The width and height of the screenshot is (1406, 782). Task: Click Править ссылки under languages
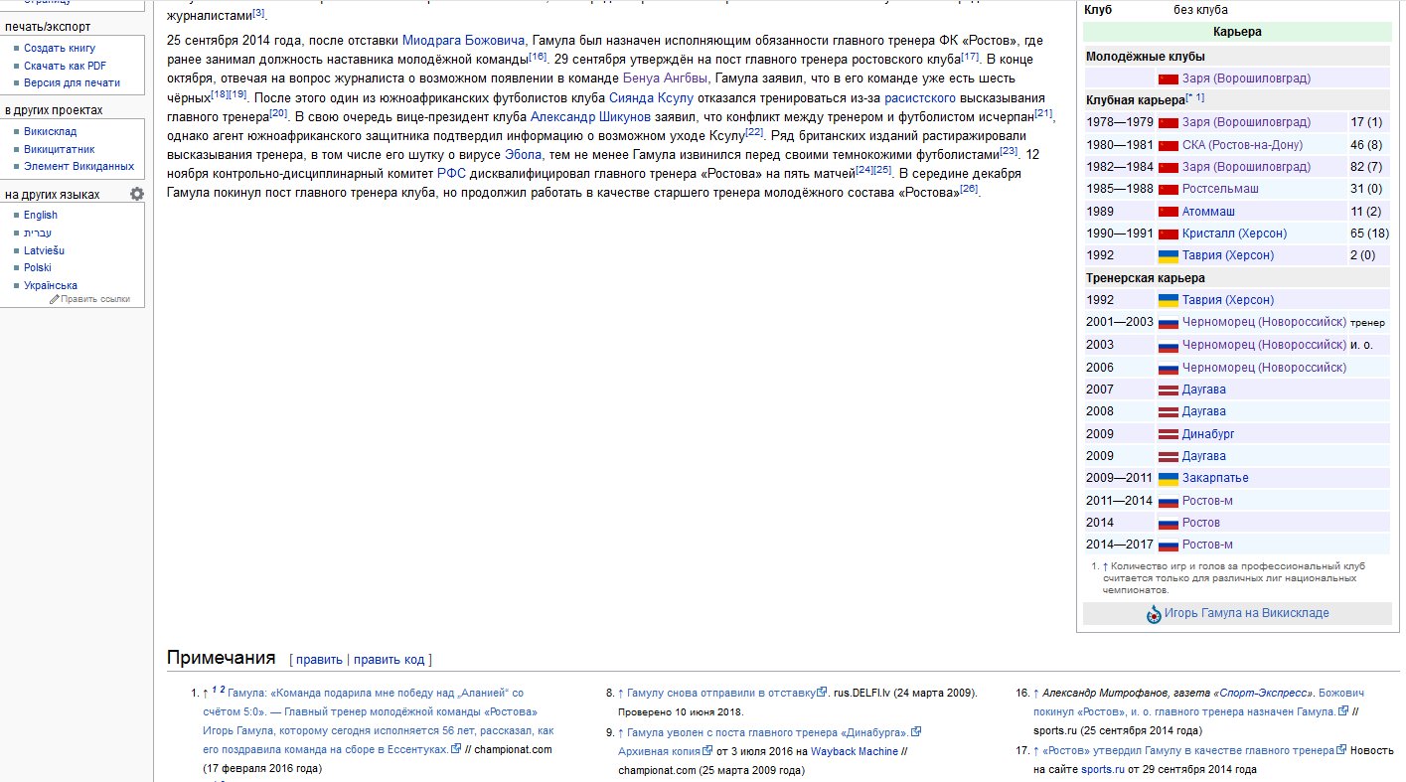pos(95,299)
